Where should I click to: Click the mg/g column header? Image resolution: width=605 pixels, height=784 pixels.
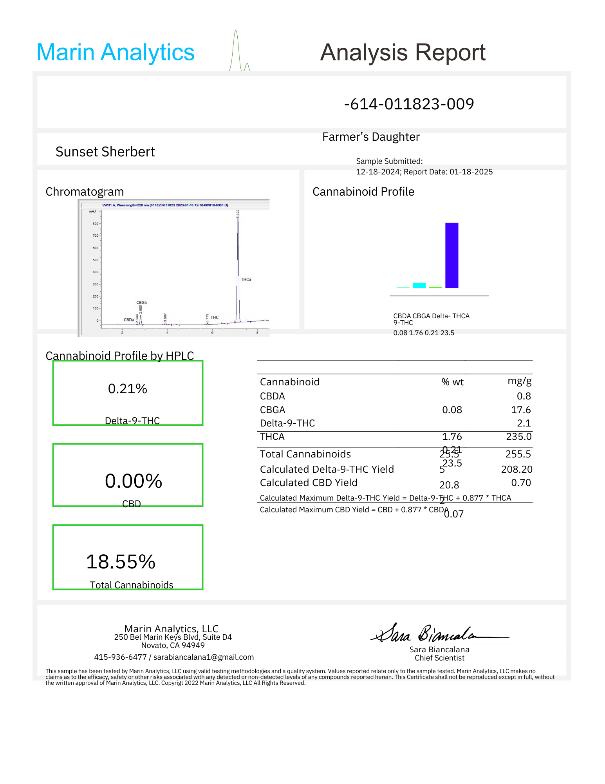519,381
